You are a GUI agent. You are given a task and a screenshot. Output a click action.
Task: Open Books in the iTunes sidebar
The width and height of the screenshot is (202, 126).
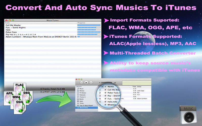pyautogui.click(x=82, y=99)
